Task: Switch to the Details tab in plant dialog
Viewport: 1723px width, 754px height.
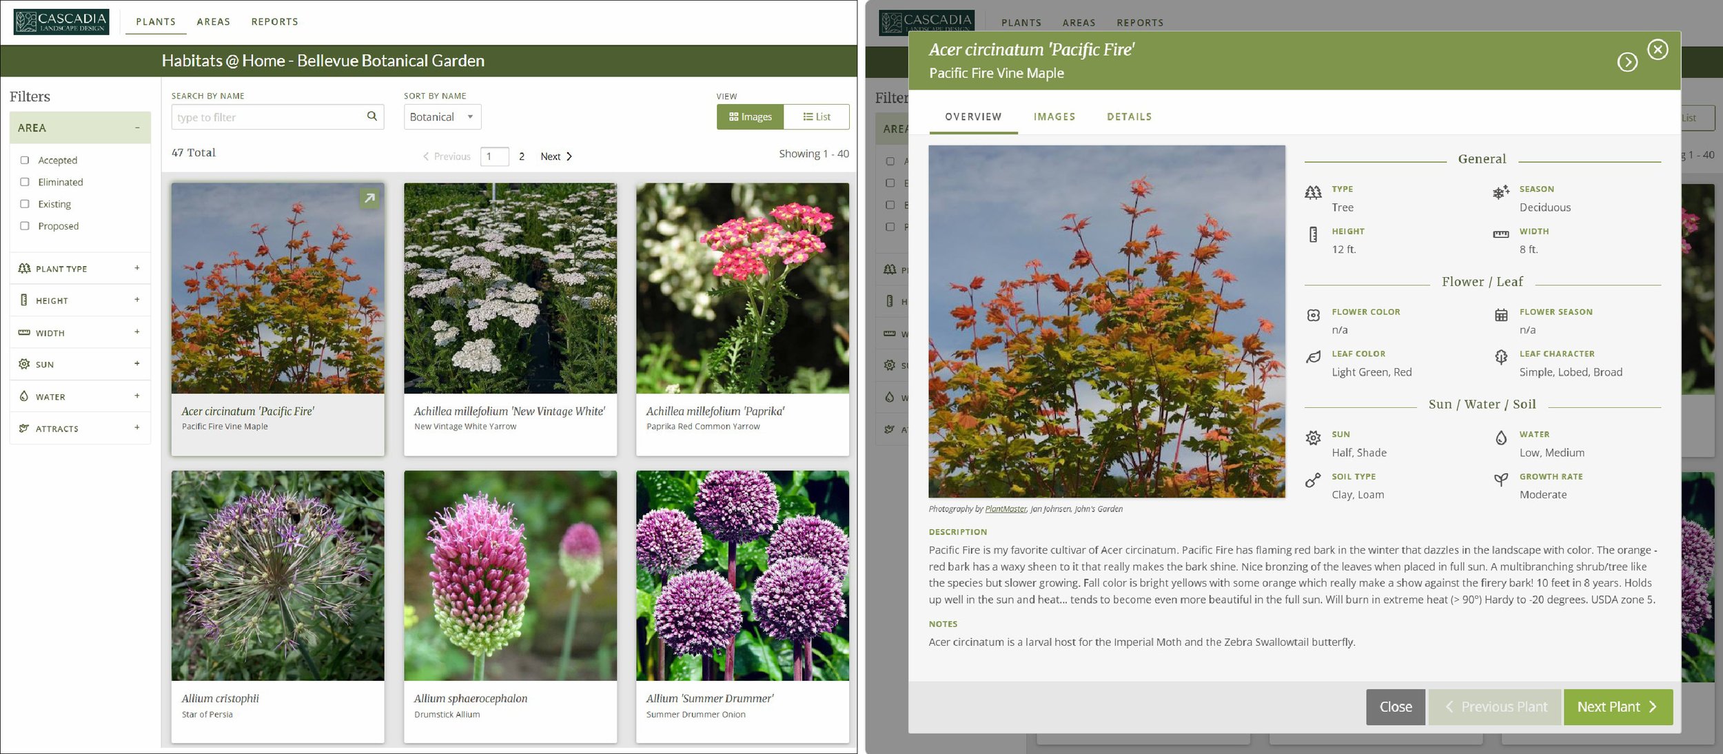Action: (x=1130, y=116)
